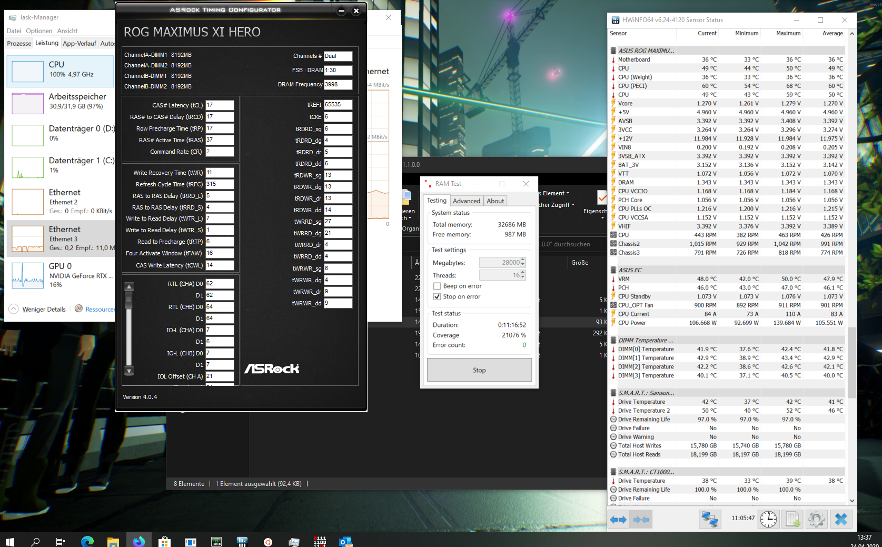Click the Ressourcenmonitor icon in Task Manager
Image resolution: width=882 pixels, height=547 pixels.
78,309
